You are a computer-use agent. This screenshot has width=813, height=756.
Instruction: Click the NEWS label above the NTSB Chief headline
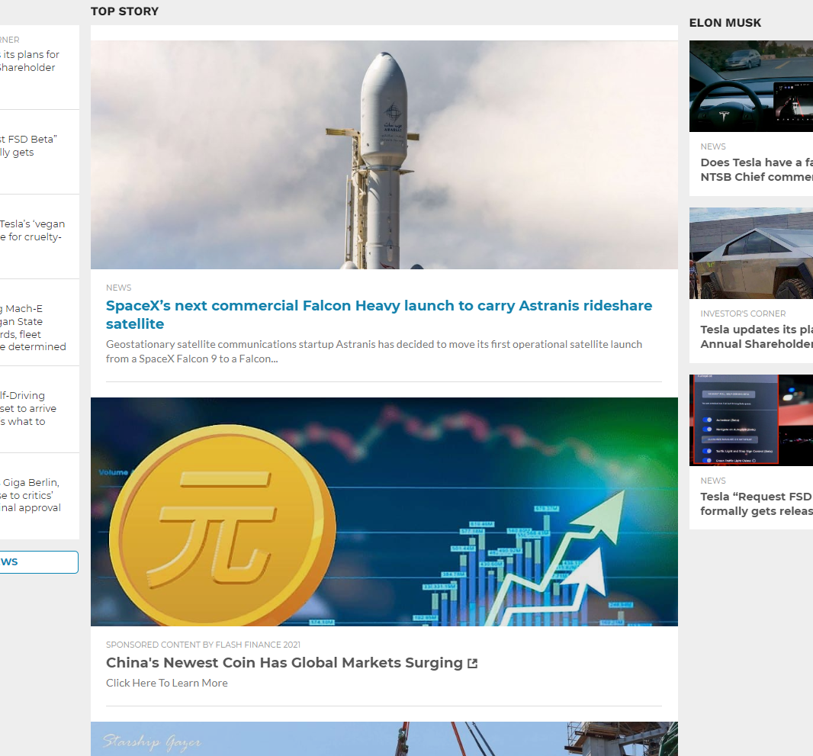click(x=713, y=146)
